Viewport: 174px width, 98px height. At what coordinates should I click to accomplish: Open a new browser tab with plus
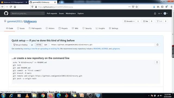(x=59, y=2)
